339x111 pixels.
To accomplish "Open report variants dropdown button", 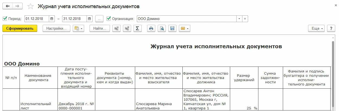I will (x=79, y=28).
